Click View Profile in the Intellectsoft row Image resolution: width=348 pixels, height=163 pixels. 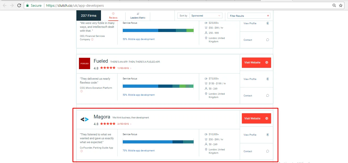pyautogui.click(x=250, y=23)
